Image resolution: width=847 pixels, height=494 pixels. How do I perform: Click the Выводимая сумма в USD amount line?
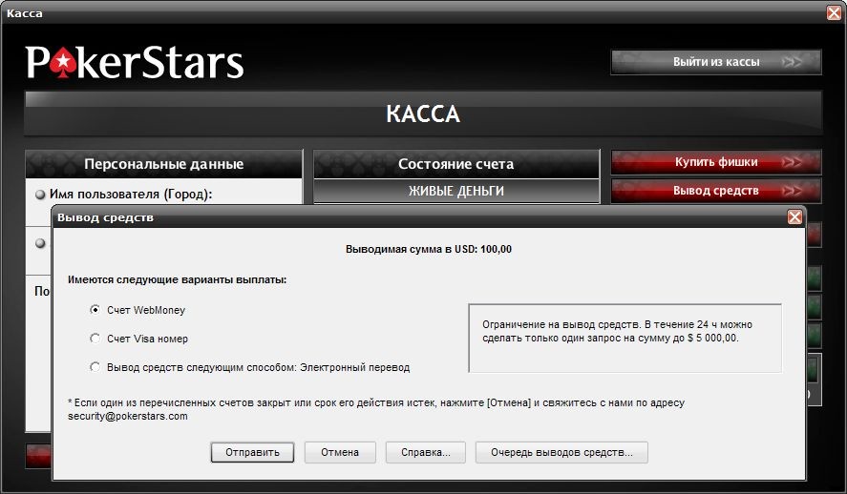[x=428, y=249]
